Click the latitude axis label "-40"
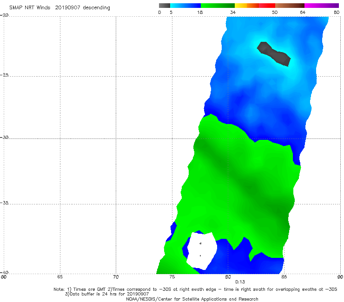This screenshot has height=302, width=344. pos(4,272)
